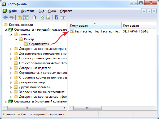
Task: Click the blue Help question mark icon
Action: coord(56,18)
